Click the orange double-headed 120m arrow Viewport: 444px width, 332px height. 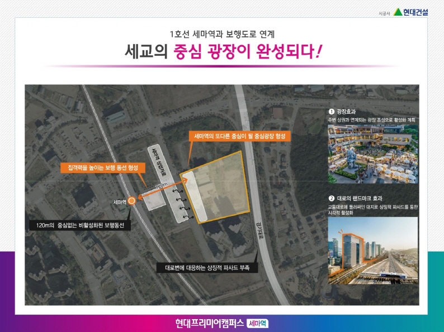coord(163,190)
